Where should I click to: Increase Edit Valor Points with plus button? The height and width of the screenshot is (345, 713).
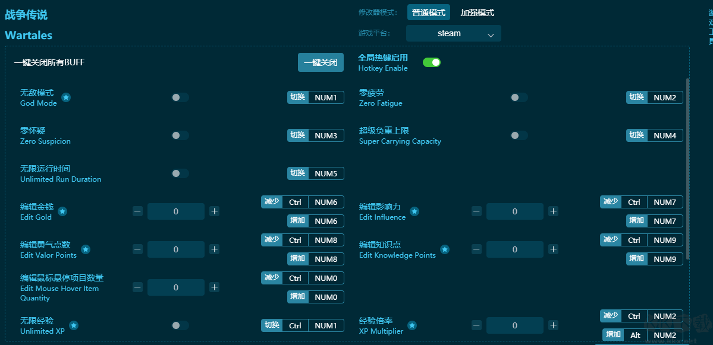coord(215,249)
